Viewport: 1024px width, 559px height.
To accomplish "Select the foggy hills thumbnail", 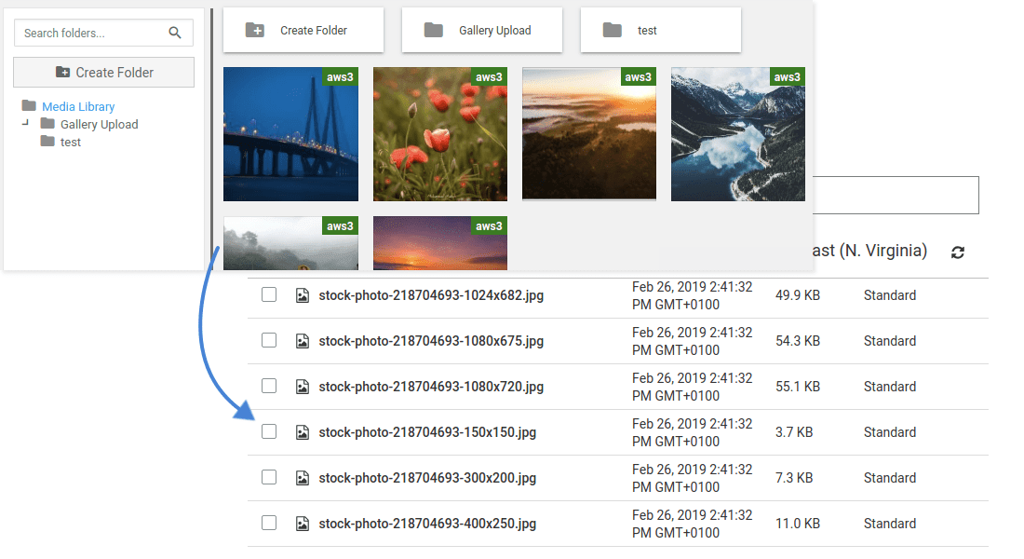I will click(290, 243).
